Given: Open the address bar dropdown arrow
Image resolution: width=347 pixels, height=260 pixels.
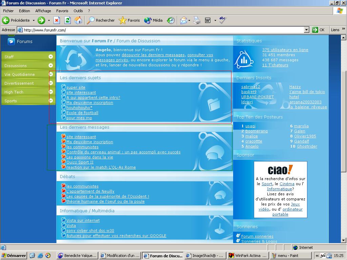Looking at the screenshot, I should 306,30.
